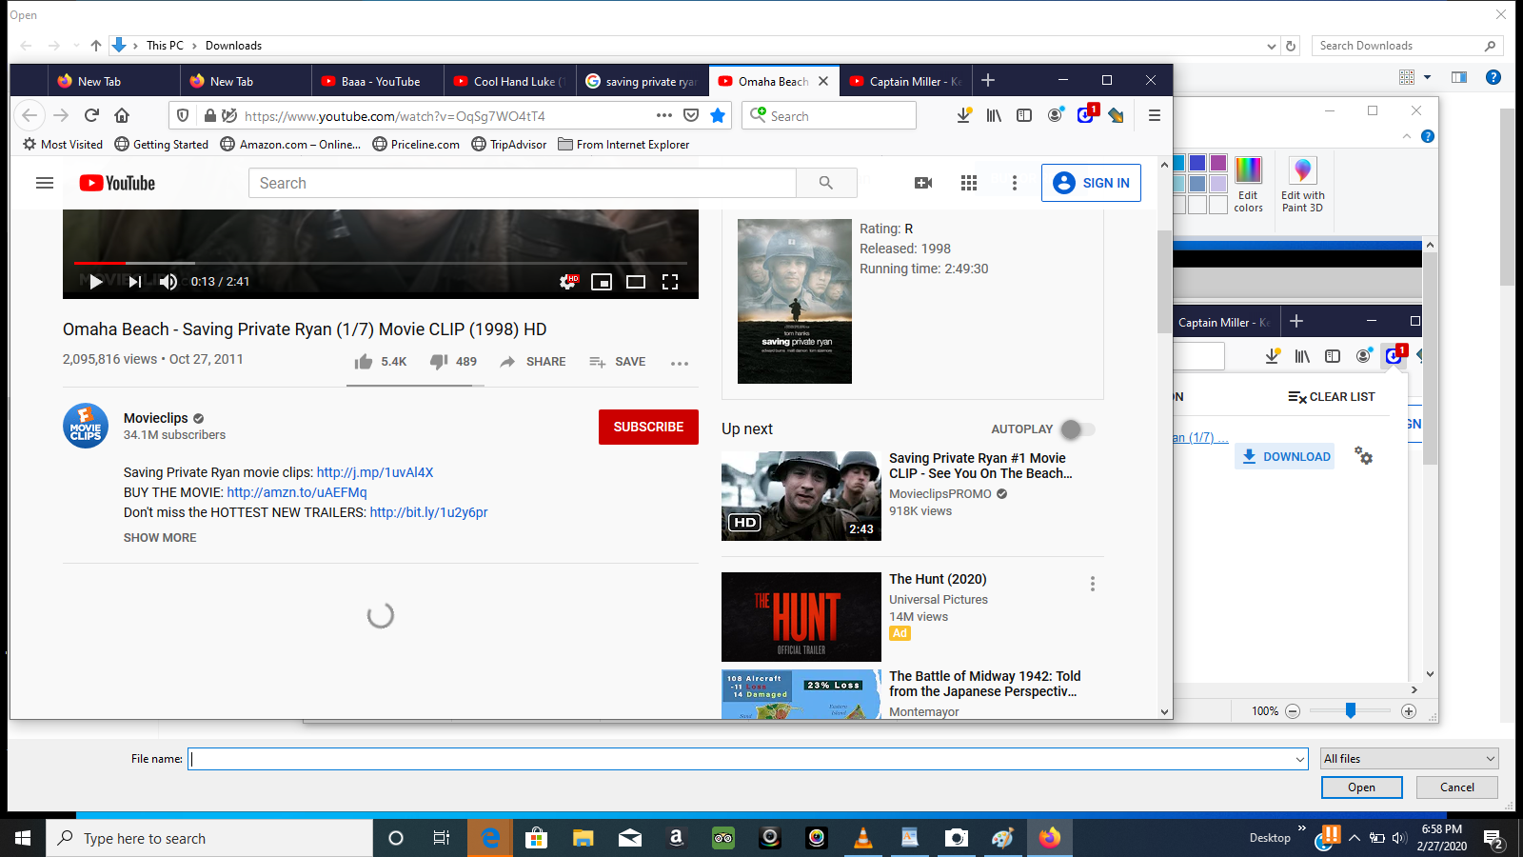The width and height of the screenshot is (1523, 857).
Task: Open the YouTube guide menu
Action: point(45,183)
